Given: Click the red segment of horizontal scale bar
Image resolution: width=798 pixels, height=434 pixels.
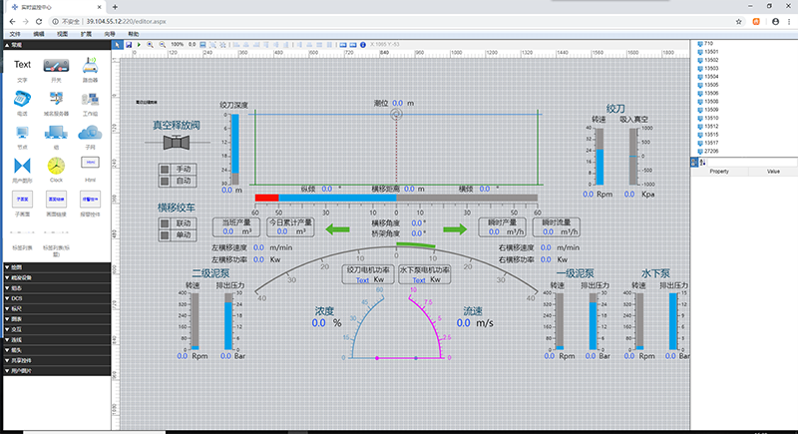Looking at the screenshot, I should (x=266, y=198).
